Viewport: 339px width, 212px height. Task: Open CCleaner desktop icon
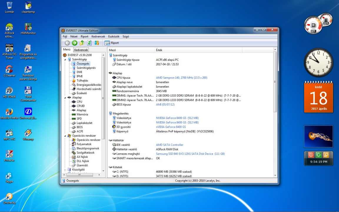click(9, 71)
